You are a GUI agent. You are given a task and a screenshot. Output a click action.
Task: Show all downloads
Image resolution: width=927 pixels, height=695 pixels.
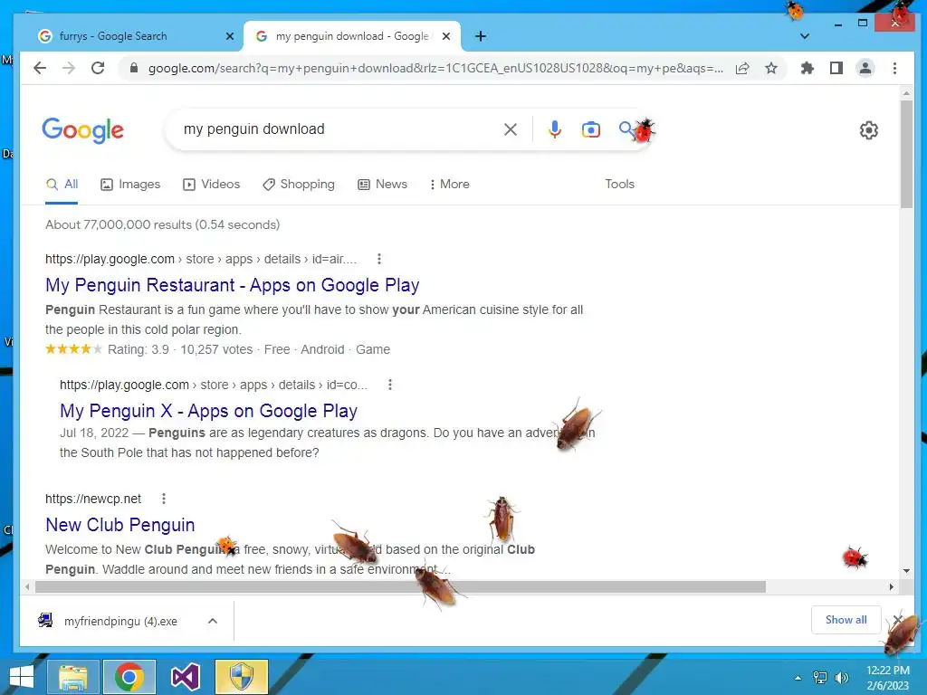click(x=846, y=620)
